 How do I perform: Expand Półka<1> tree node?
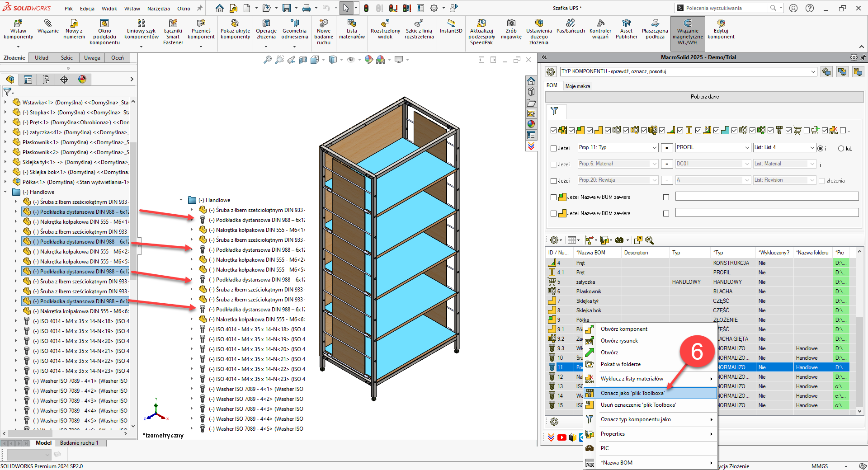[5, 182]
